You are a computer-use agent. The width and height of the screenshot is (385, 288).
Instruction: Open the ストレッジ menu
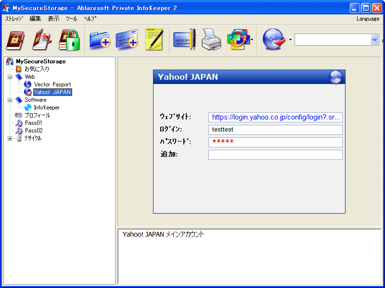tap(14, 19)
